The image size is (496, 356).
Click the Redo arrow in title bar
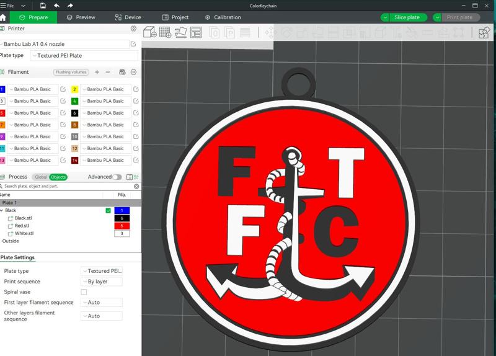tap(70, 6)
